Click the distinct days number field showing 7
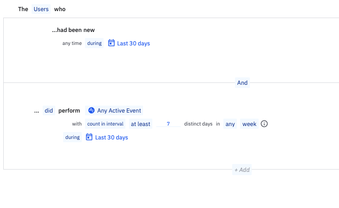The image size is (339, 208). click(168, 124)
